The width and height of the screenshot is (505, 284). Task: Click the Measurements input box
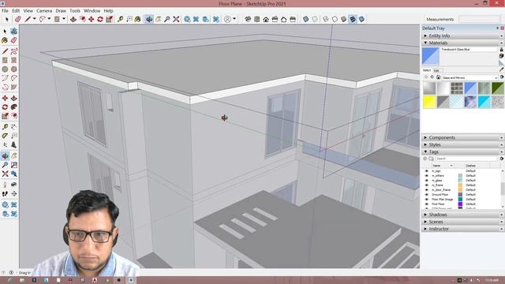[480, 19]
